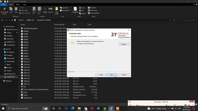Select Music in navigation pane
This screenshot has height=111, width=198.
click(9, 64)
